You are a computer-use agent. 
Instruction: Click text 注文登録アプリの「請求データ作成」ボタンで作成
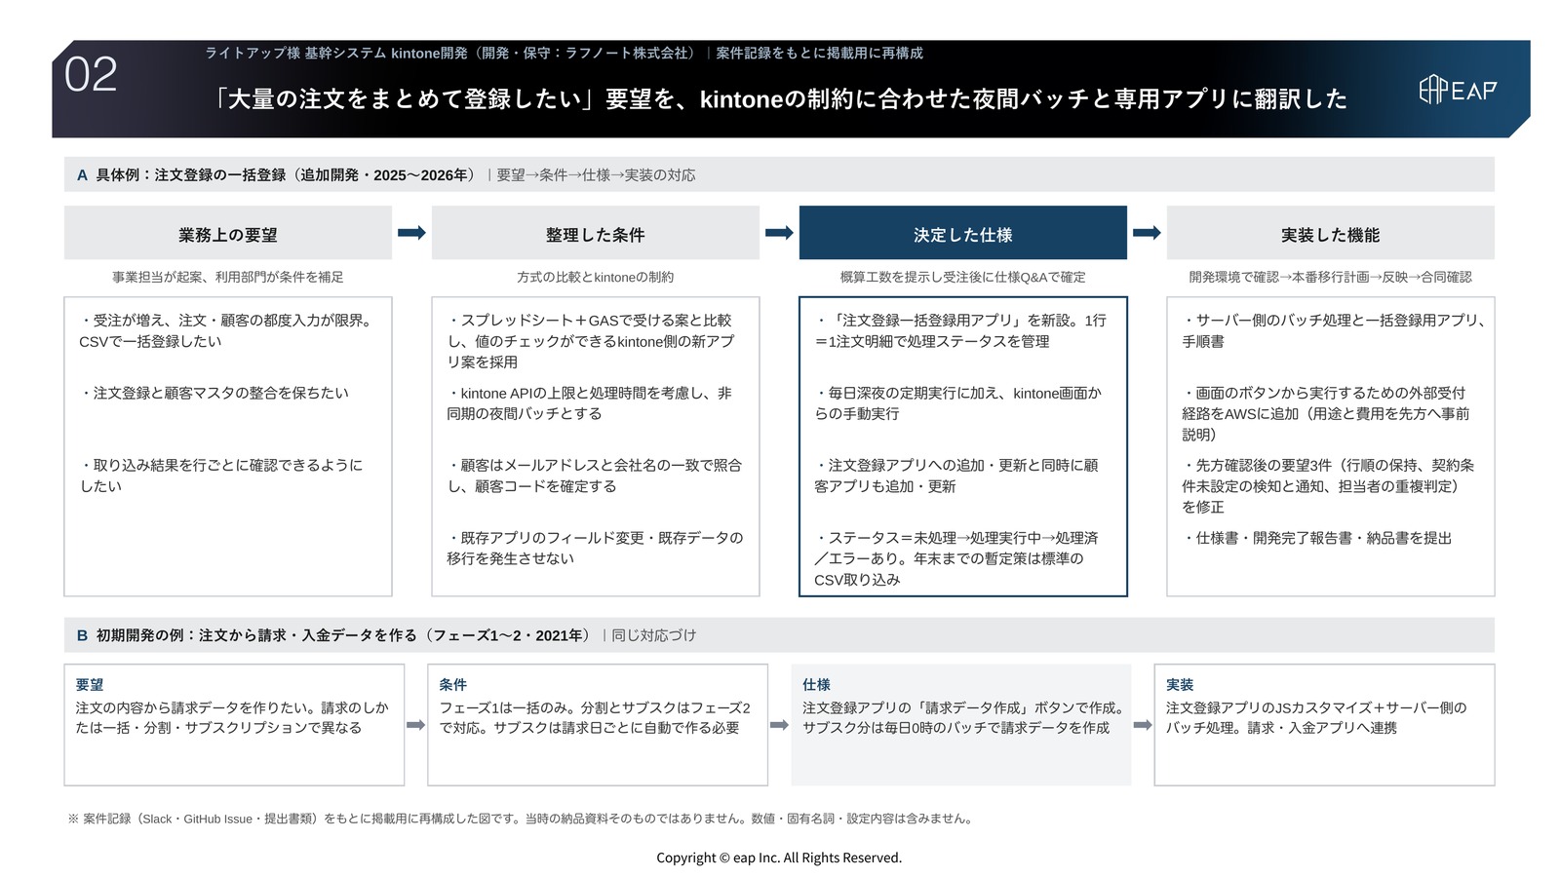(x=964, y=718)
